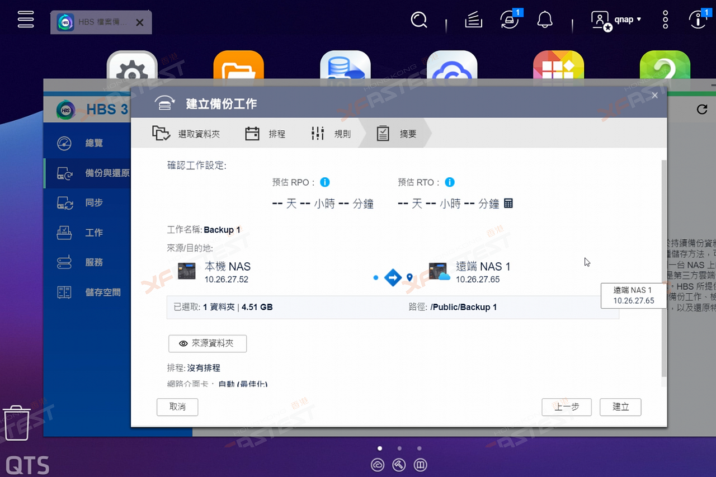Click Create (建立) button
Image resolution: width=716 pixels, height=477 pixels.
(x=620, y=407)
